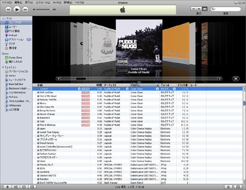Sort by アーティスト column header
Screen dimensions: 246x190
click(116, 85)
